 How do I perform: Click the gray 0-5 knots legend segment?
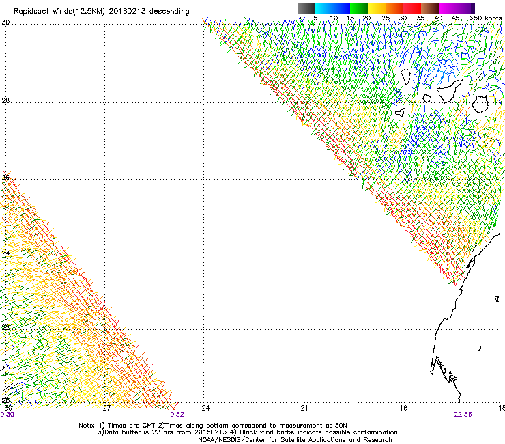(306, 8)
